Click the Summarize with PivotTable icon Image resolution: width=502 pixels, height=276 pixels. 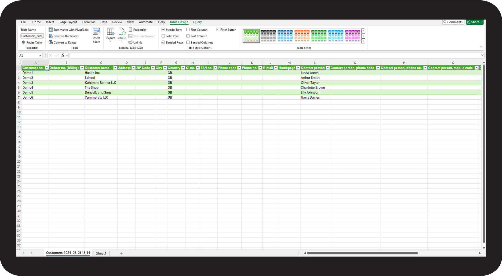51,30
